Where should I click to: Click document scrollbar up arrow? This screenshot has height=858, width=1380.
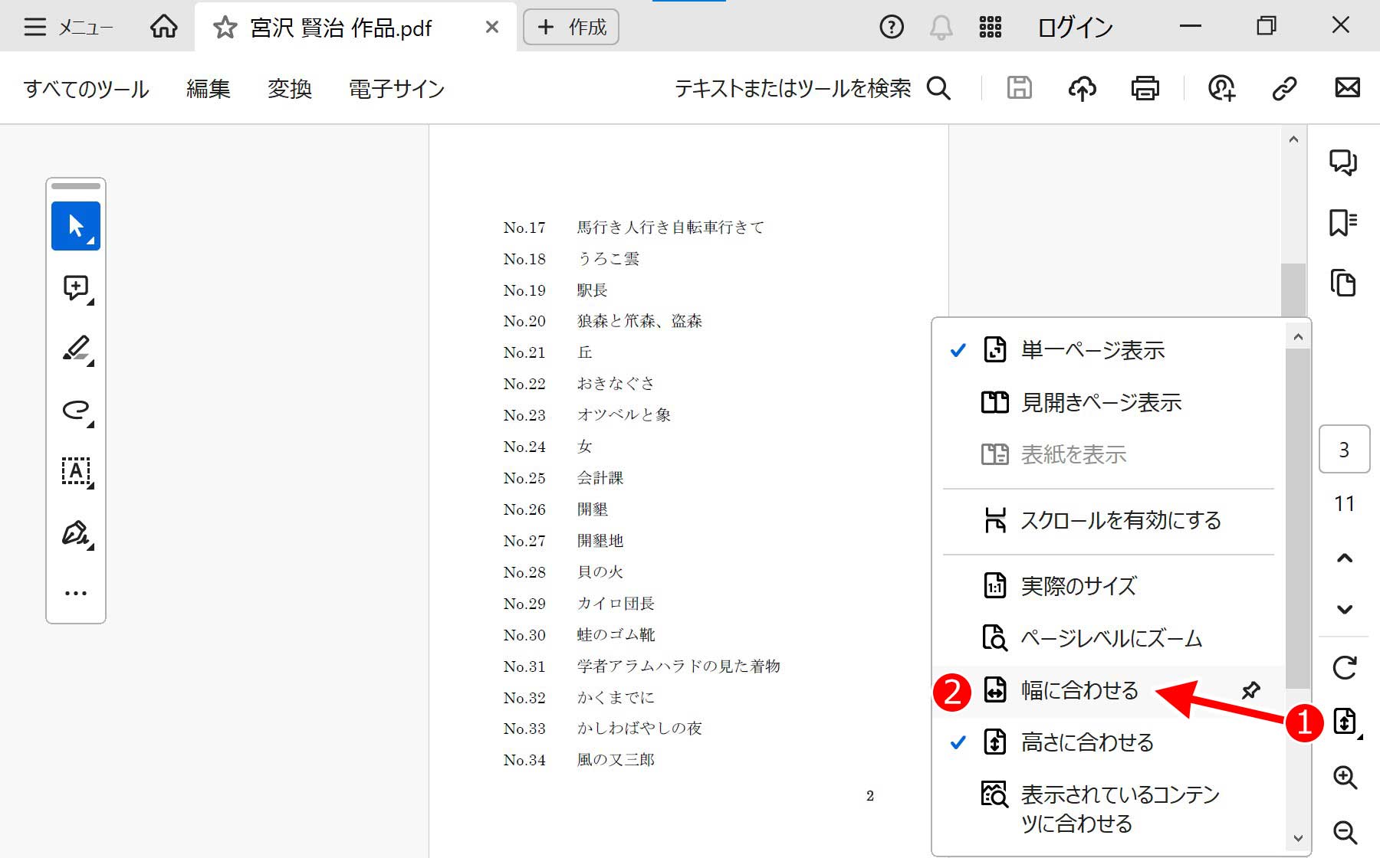pyautogui.click(x=1293, y=139)
